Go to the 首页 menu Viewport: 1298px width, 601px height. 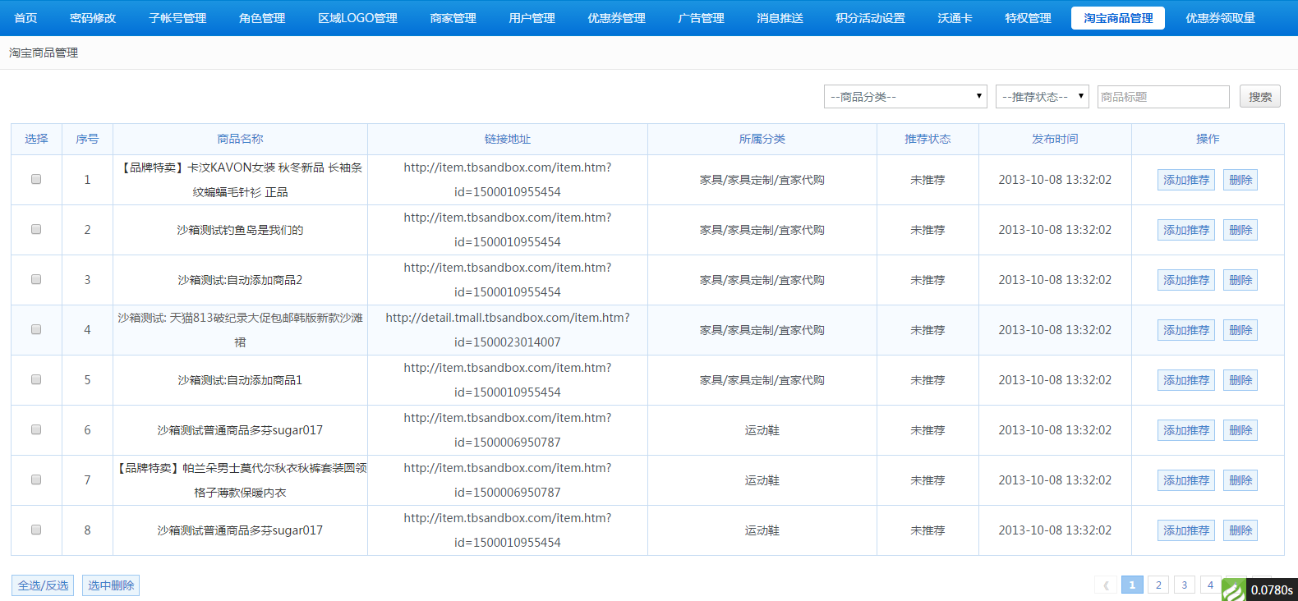(25, 18)
